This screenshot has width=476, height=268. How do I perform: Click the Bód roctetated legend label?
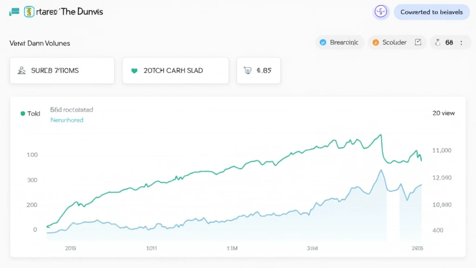pyautogui.click(x=72, y=110)
